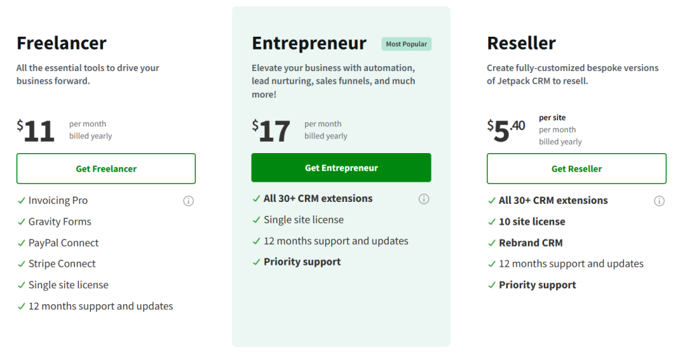This screenshot has width=685, height=355.
Task: Click checkmark next to Gravity Forms
Action: click(x=21, y=222)
